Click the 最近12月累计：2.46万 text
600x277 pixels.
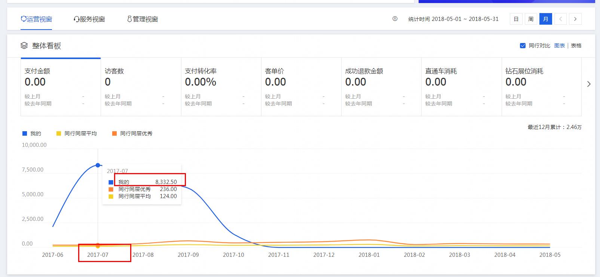pyautogui.click(x=555, y=127)
